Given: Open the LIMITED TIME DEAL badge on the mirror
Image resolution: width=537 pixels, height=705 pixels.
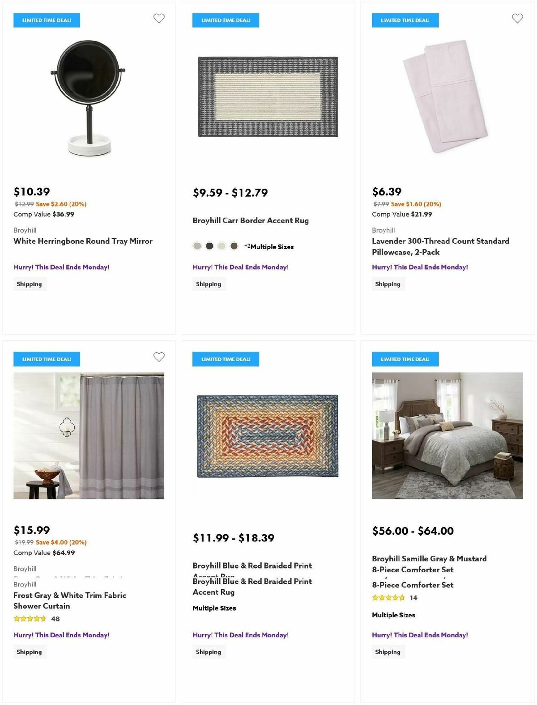Looking at the screenshot, I should 47,20.
